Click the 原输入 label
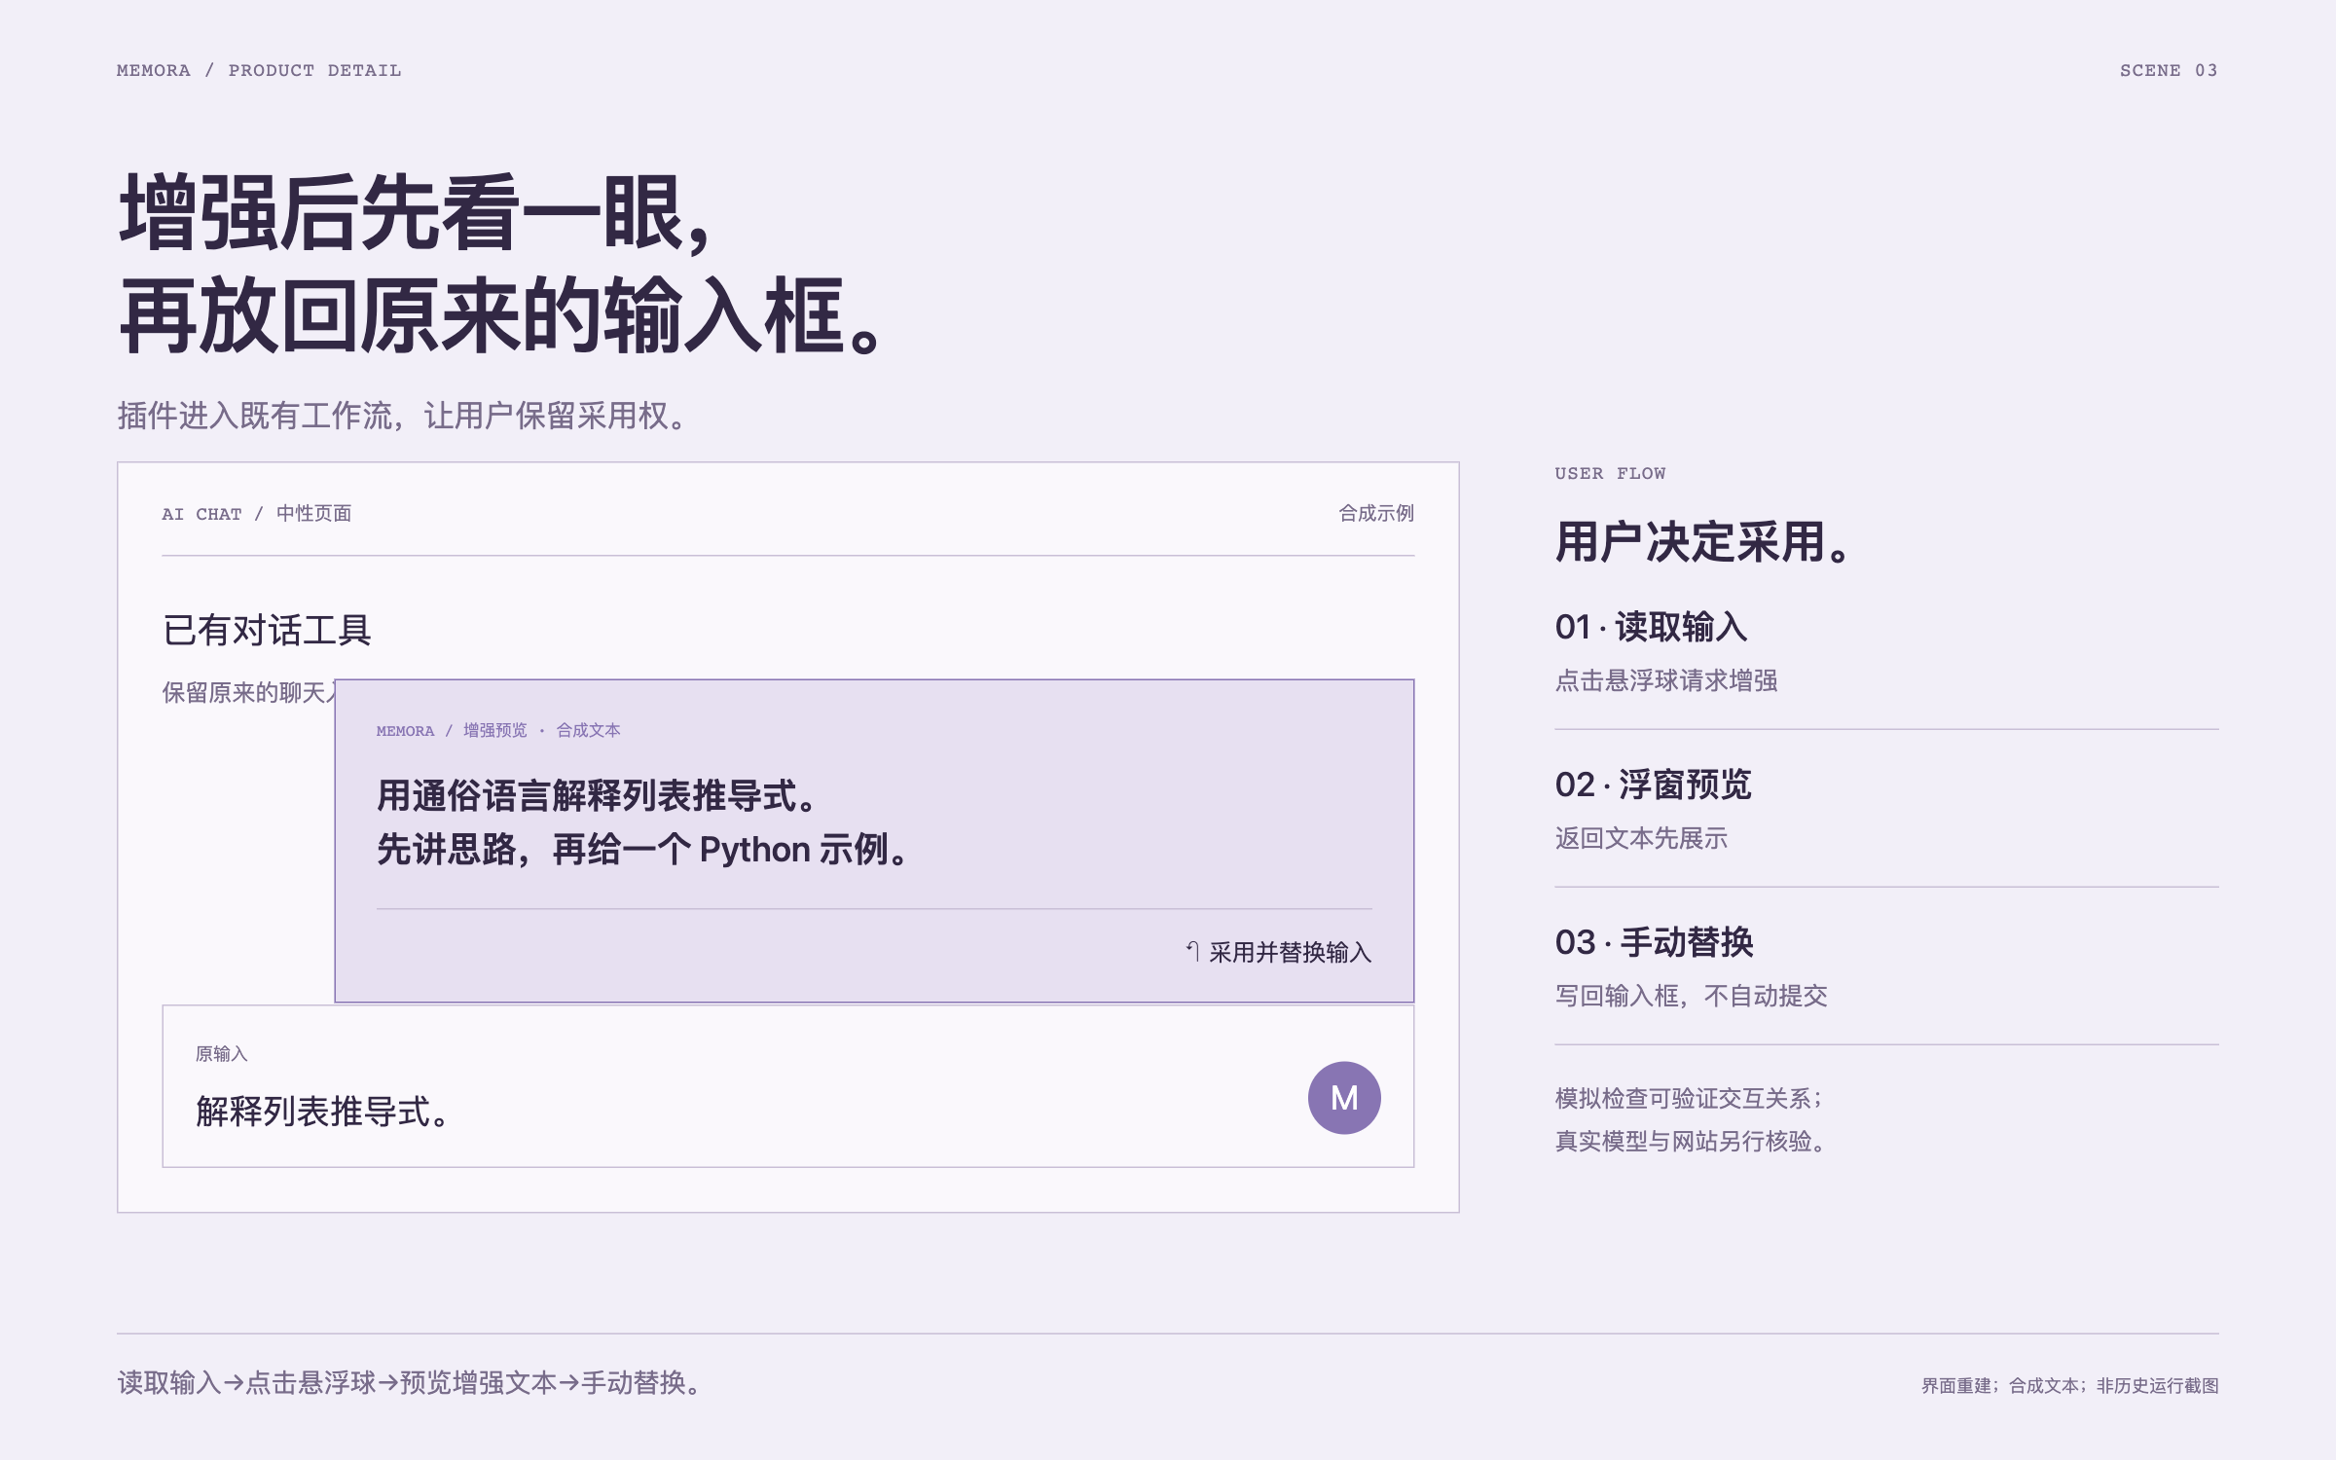The height and width of the screenshot is (1460, 2336). click(222, 1053)
